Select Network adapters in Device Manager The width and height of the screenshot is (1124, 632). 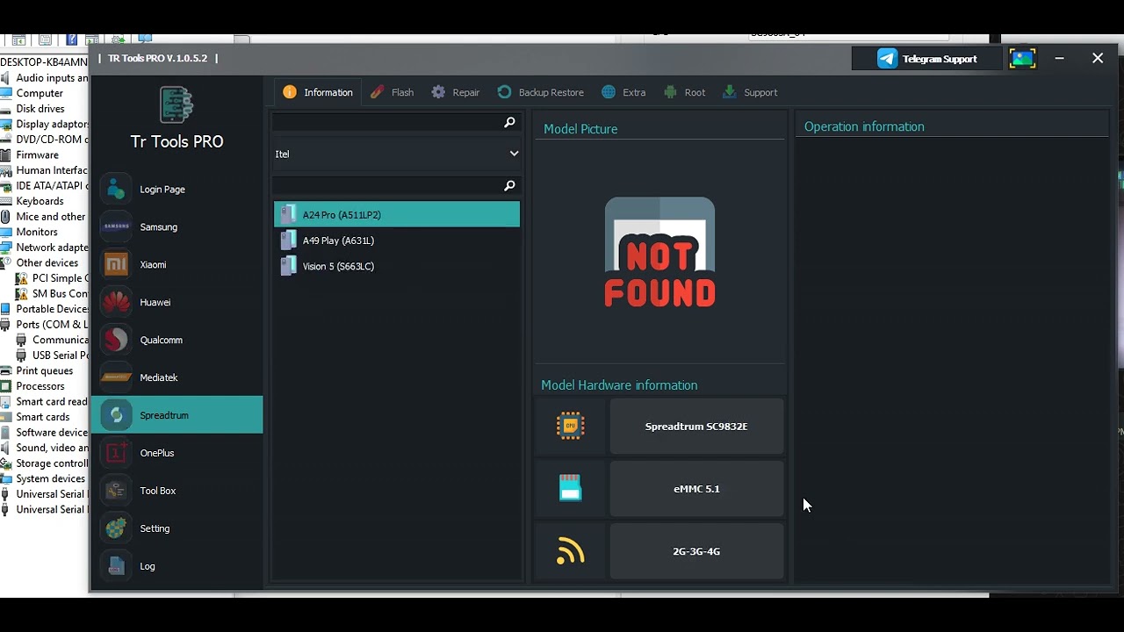pyautogui.click(x=52, y=248)
